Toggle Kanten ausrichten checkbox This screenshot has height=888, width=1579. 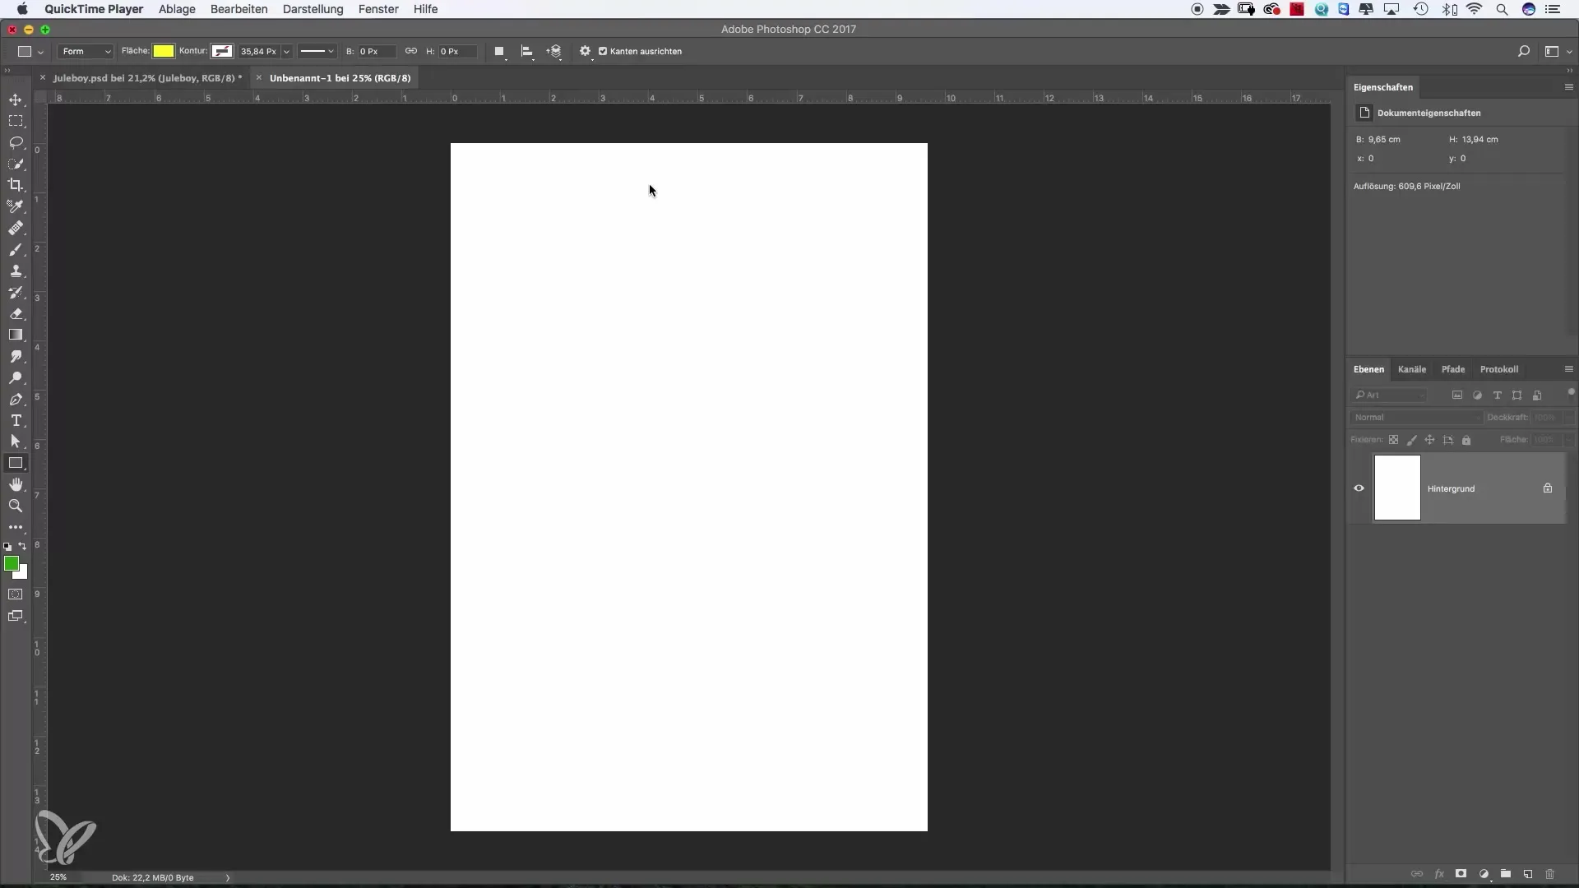(x=603, y=51)
